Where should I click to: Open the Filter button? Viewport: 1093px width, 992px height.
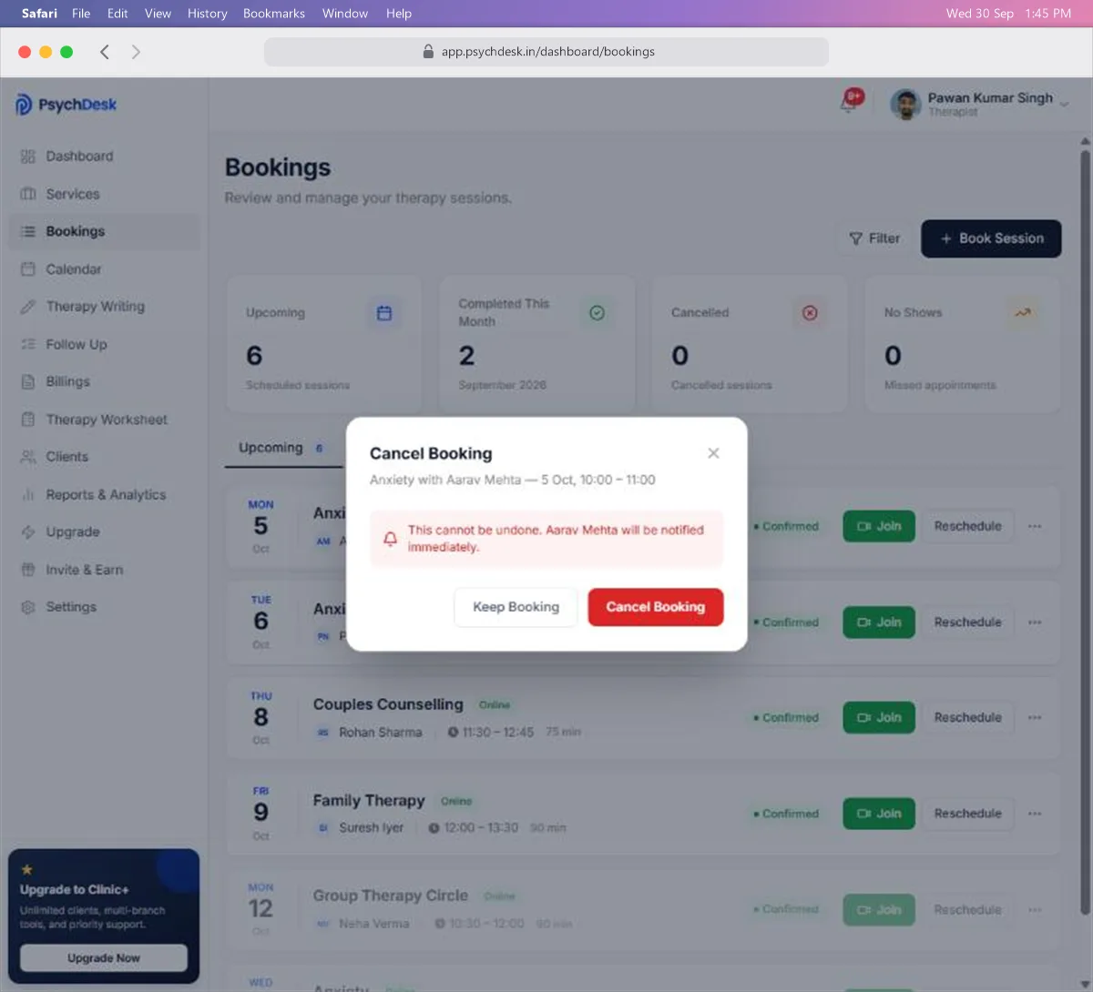tap(874, 238)
